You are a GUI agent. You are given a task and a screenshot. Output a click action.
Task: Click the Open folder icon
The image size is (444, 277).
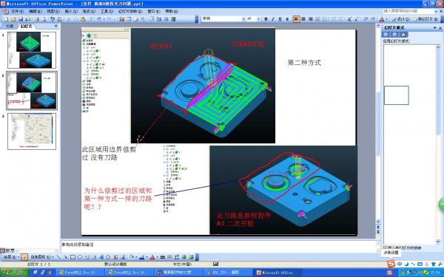[x=13, y=19]
